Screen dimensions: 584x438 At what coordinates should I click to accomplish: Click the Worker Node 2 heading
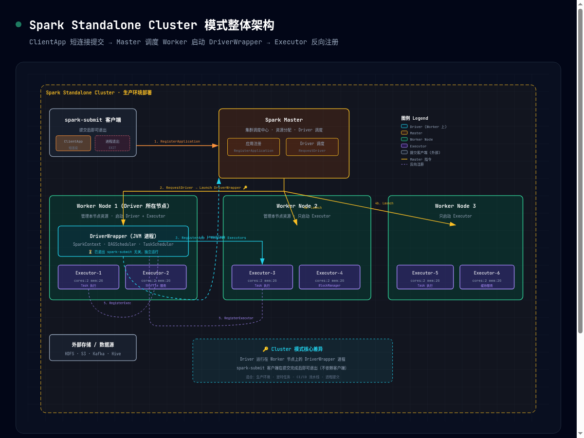tap(297, 206)
